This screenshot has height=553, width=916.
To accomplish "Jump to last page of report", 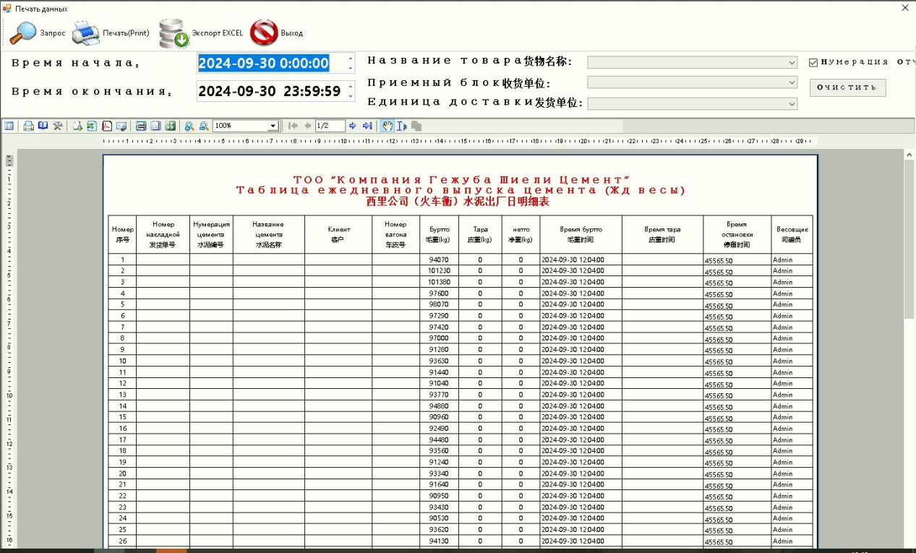I will (367, 126).
